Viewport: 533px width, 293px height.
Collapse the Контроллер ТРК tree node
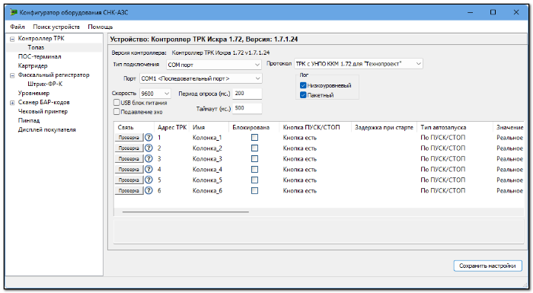12,39
